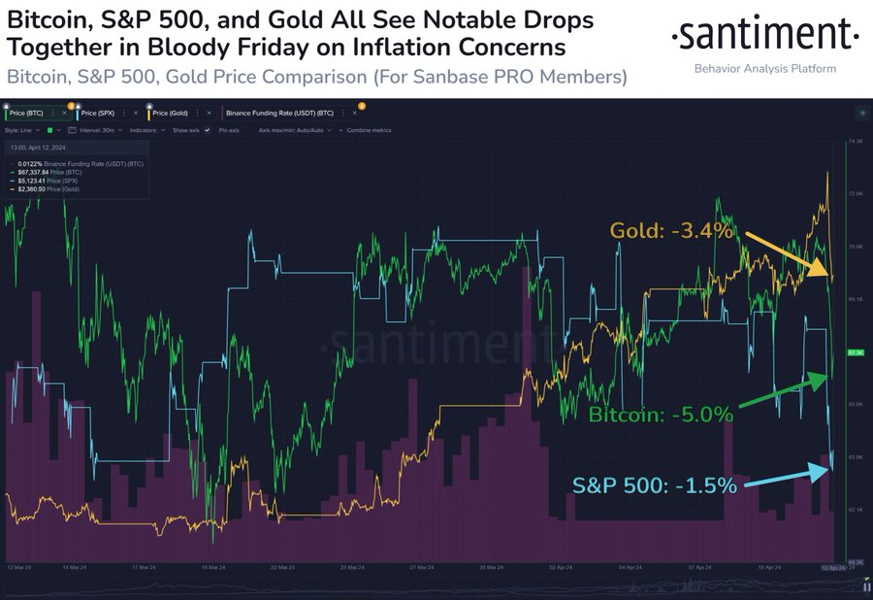Close the Binance Funding Rate metric
873x600 pixels.
click(x=355, y=113)
